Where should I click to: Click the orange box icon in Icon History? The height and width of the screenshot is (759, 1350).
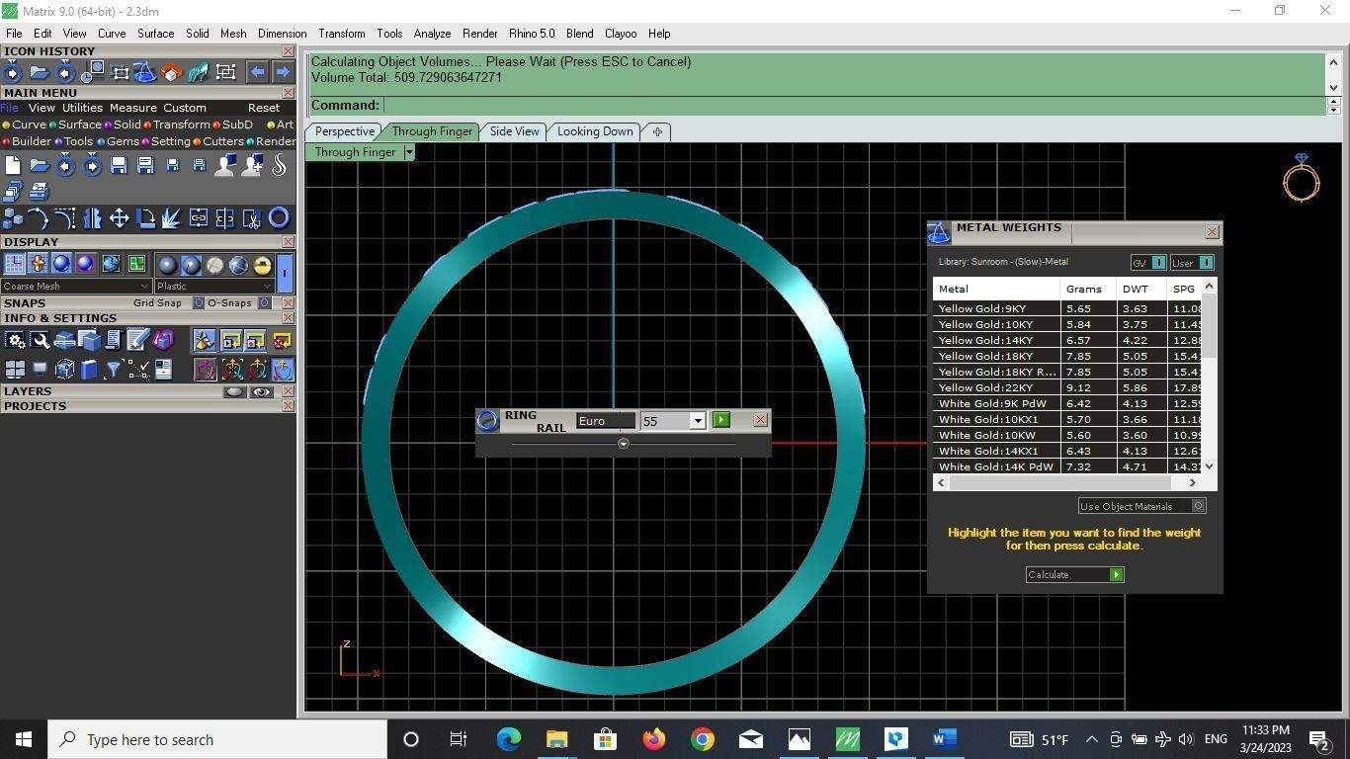(172, 72)
